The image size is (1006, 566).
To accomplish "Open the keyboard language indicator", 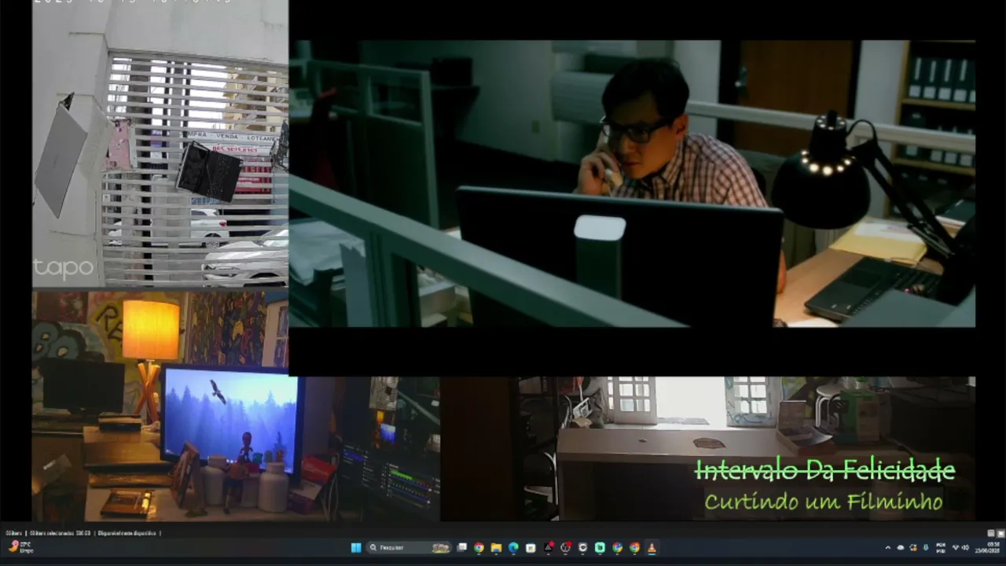I will pos(941,548).
